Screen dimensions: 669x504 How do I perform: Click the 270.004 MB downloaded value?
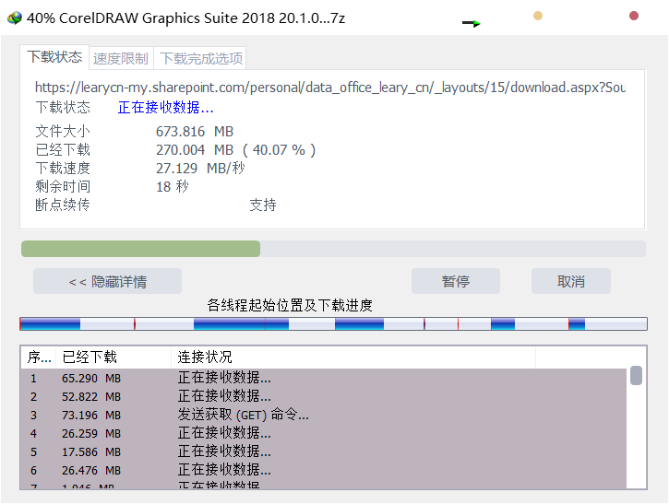pos(235,150)
